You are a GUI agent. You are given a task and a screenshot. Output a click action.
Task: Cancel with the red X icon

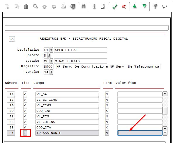(x=124, y=7)
